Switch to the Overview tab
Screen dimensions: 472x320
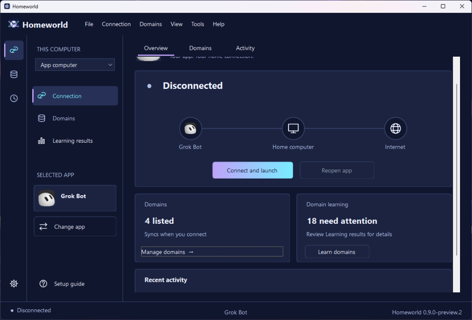[x=156, y=48]
